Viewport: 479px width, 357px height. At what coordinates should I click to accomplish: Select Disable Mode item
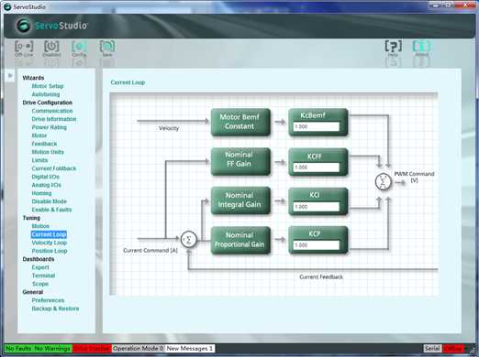[x=49, y=201]
